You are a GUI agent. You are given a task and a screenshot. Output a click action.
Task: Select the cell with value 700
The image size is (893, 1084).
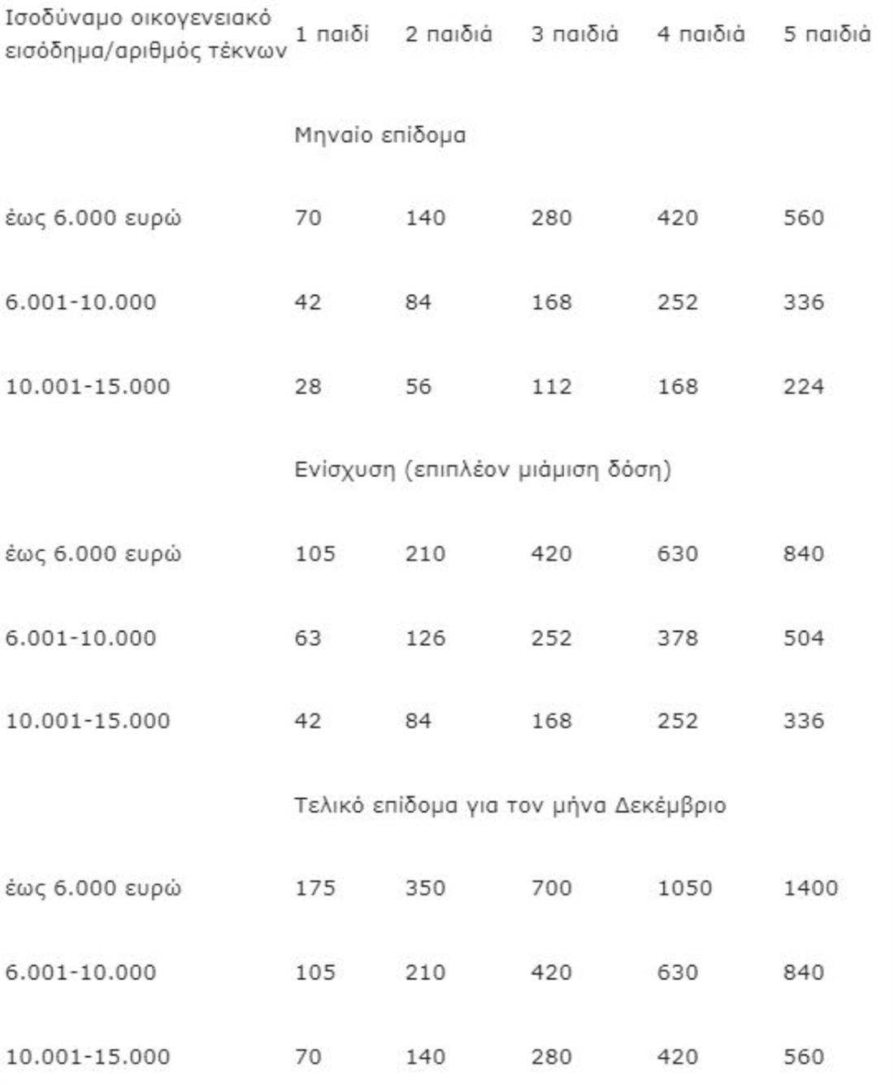pos(552,888)
